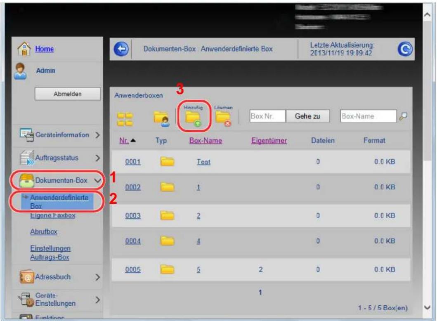This screenshot has height=321, width=437.
Task: Open box number 0004 link
Action: [x=133, y=241]
